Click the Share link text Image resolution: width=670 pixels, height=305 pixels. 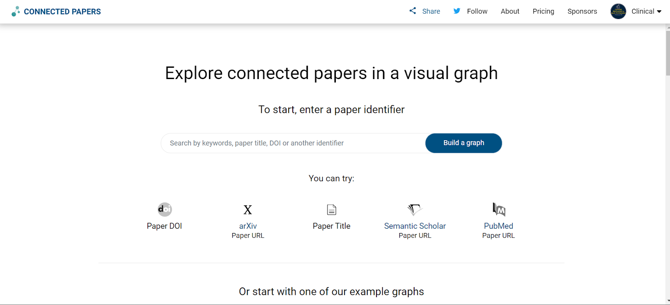pos(431,11)
